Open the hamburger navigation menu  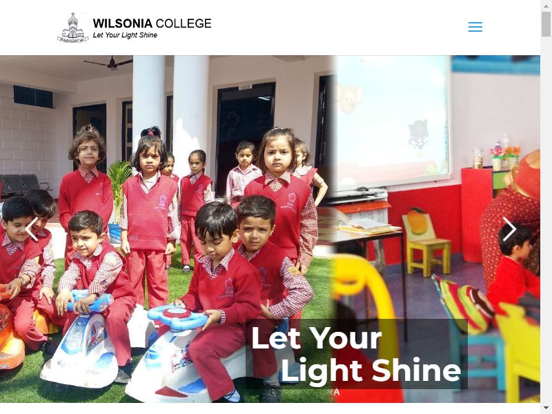point(475,27)
